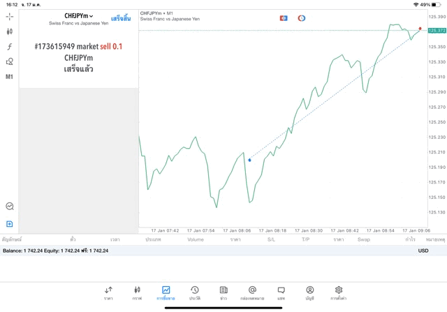Tap the blue เสร็จสิ้น (Done) button
Screen dimensions: 447x312
click(x=121, y=18)
